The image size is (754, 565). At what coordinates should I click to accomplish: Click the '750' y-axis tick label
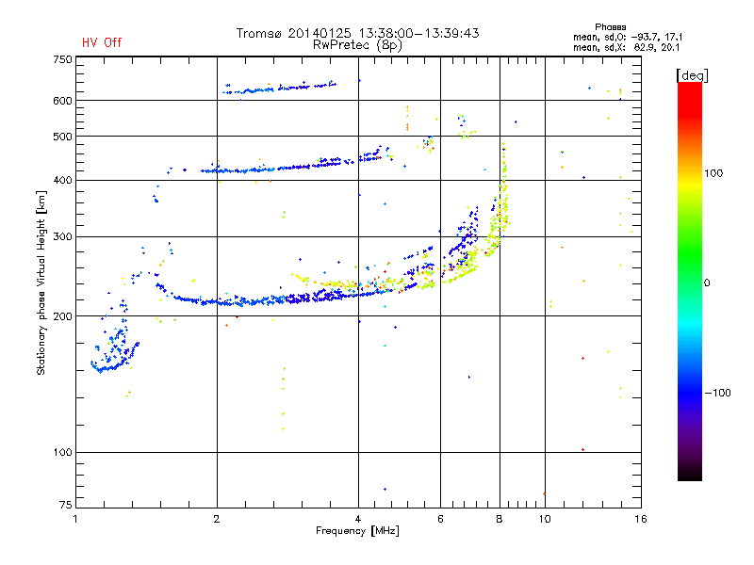pyautogui.click(x=62, y=59)
